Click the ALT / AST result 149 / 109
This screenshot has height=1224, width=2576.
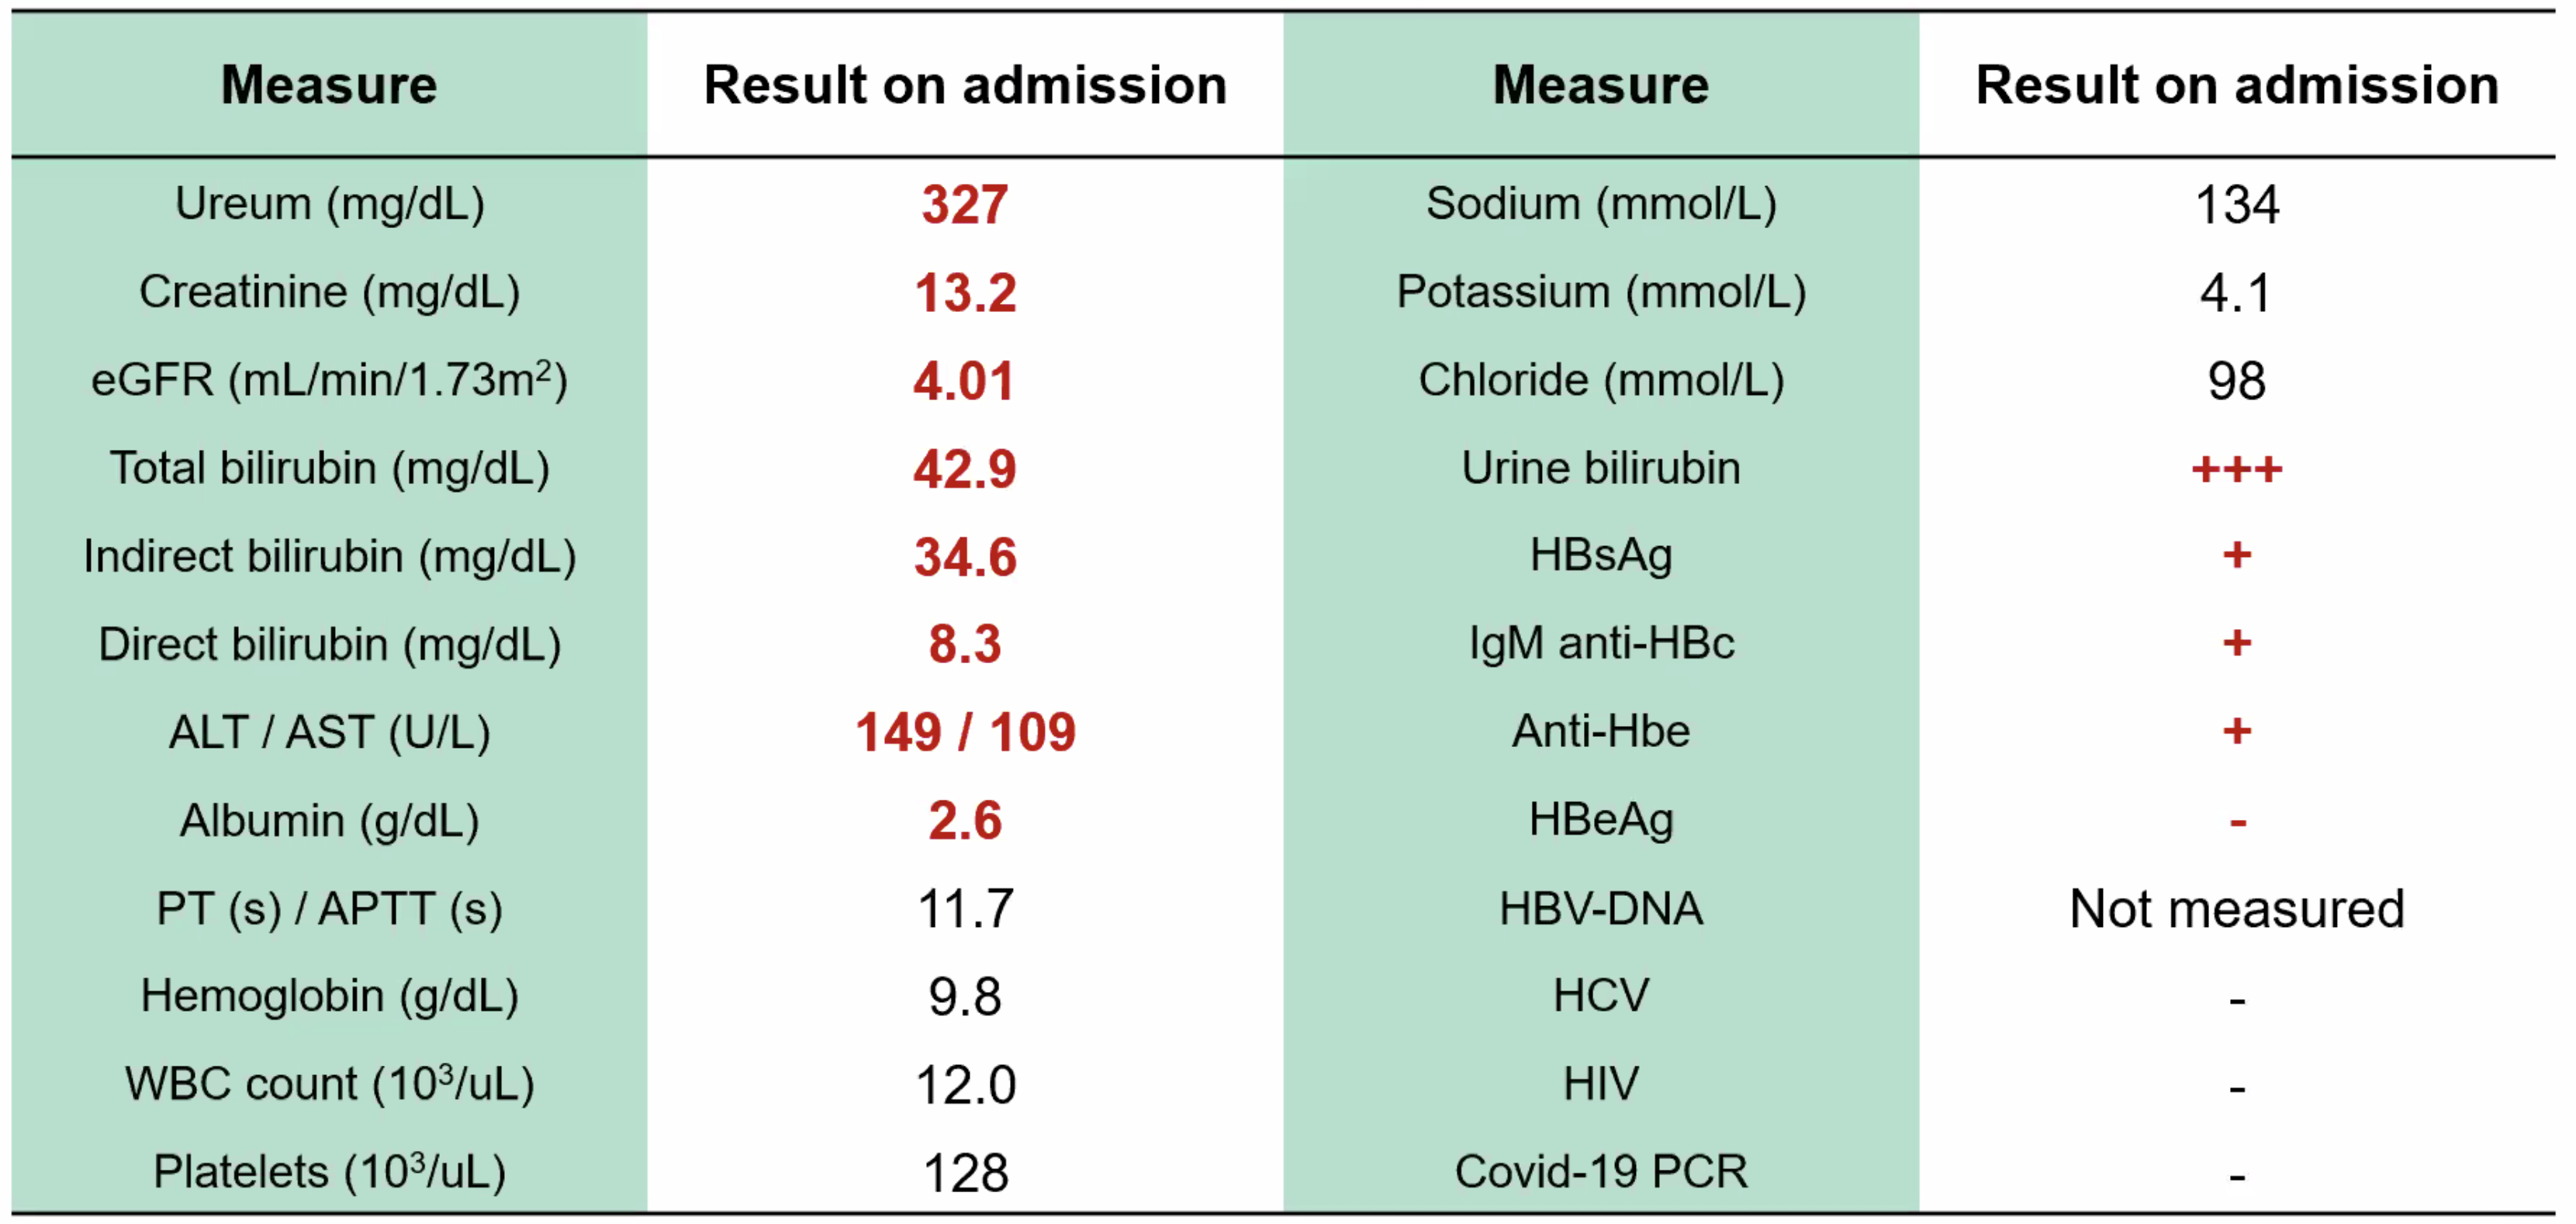pos(964,732)
